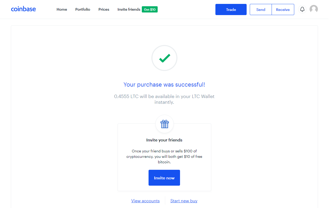Click the coinbase logo
This screenshot has height=208, width=333.
23,9
